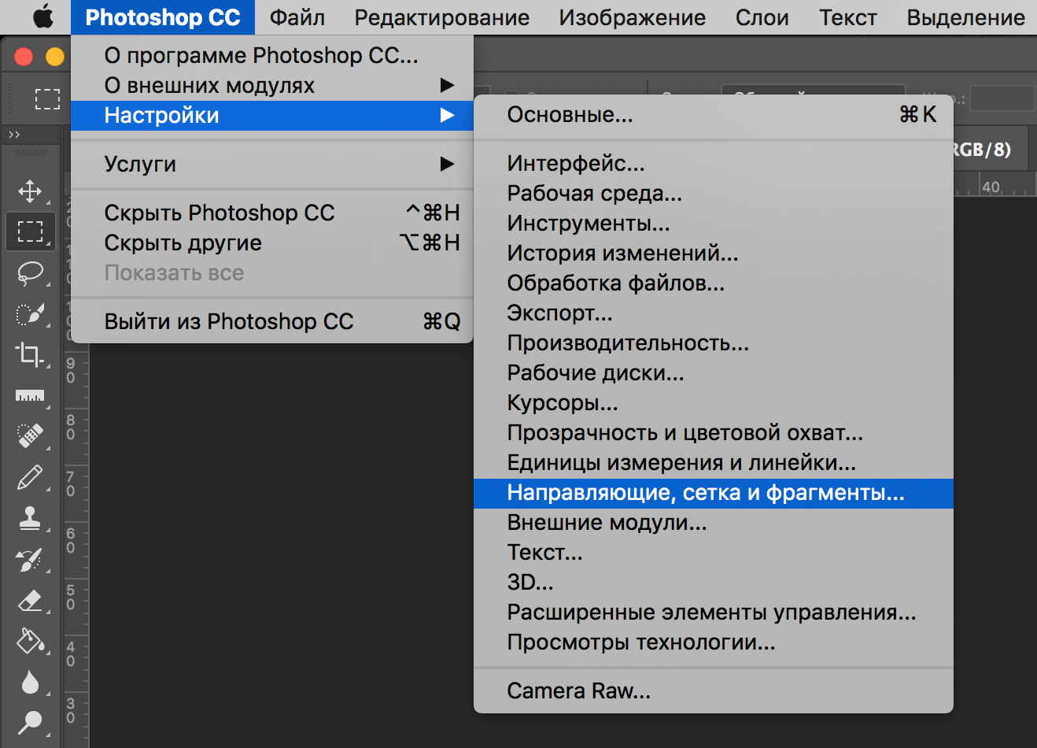The image size is (1037, 748).
Task: Open Camera Raw preferences
Action: pyautogui.click(x=578, y=691)
